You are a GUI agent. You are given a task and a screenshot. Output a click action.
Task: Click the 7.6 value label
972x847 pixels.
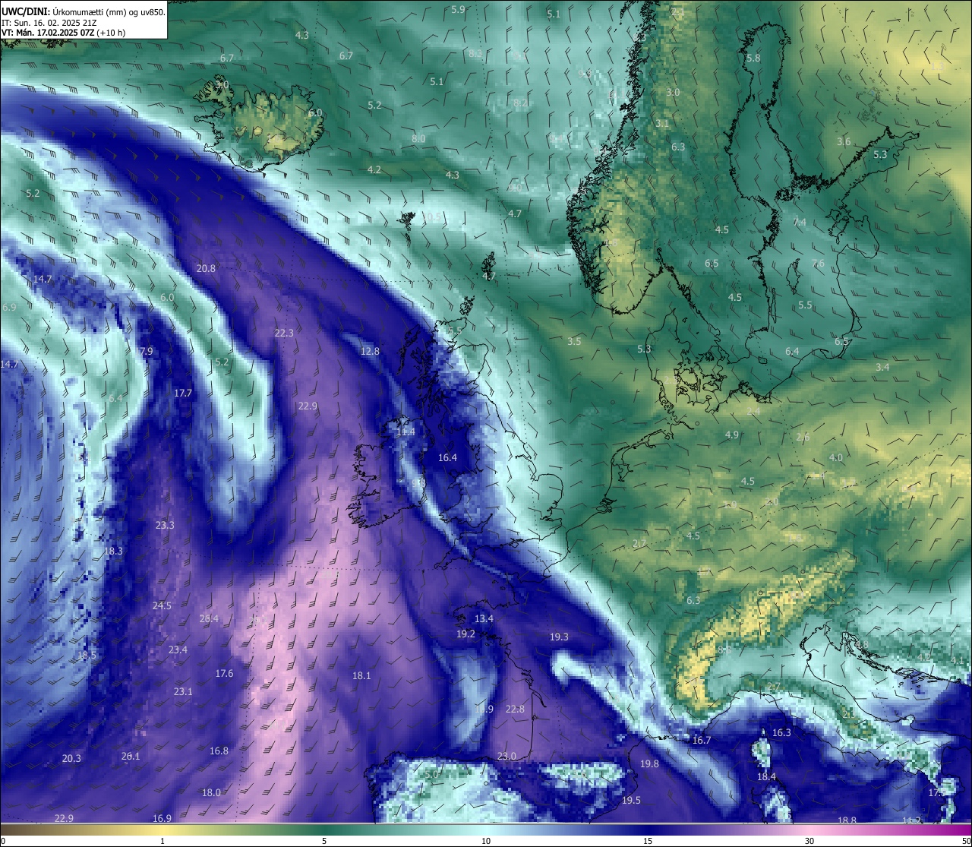pos(818,264)
